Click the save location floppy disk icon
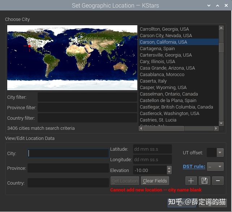The image size is (232, 212). click(204, 181)
